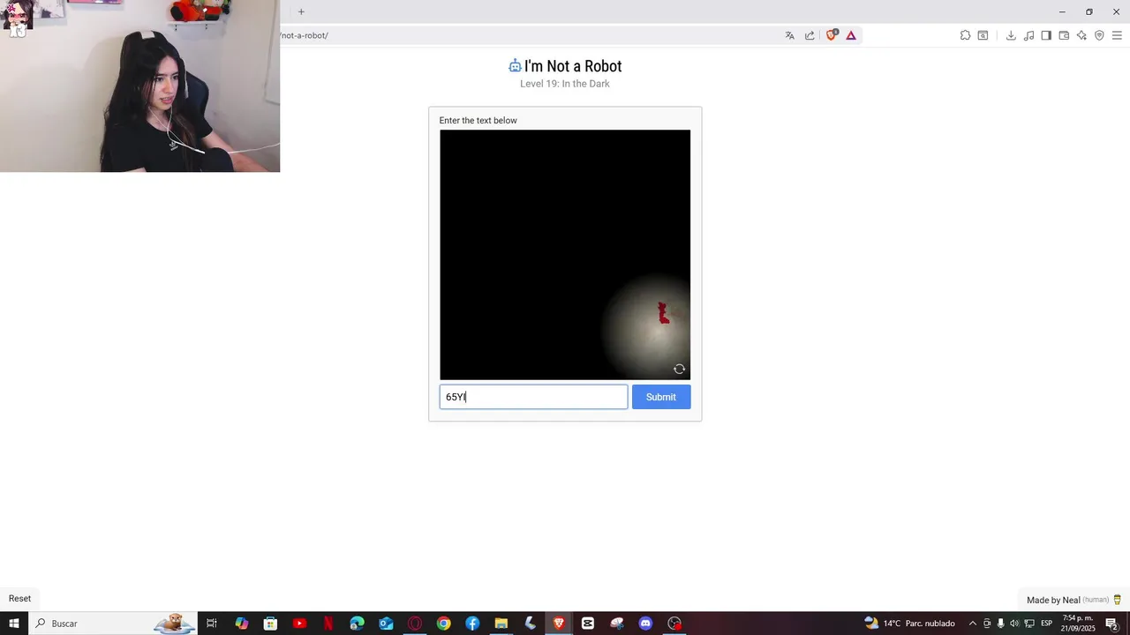
Task: Open Outlook from the taskbar
Action: (x=386, y=624)
